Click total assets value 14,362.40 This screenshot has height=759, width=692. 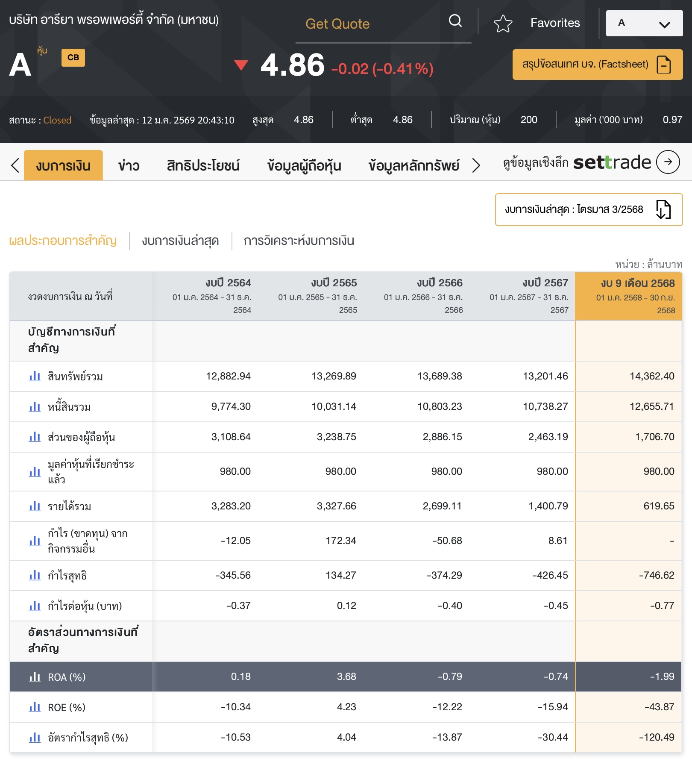652,377
